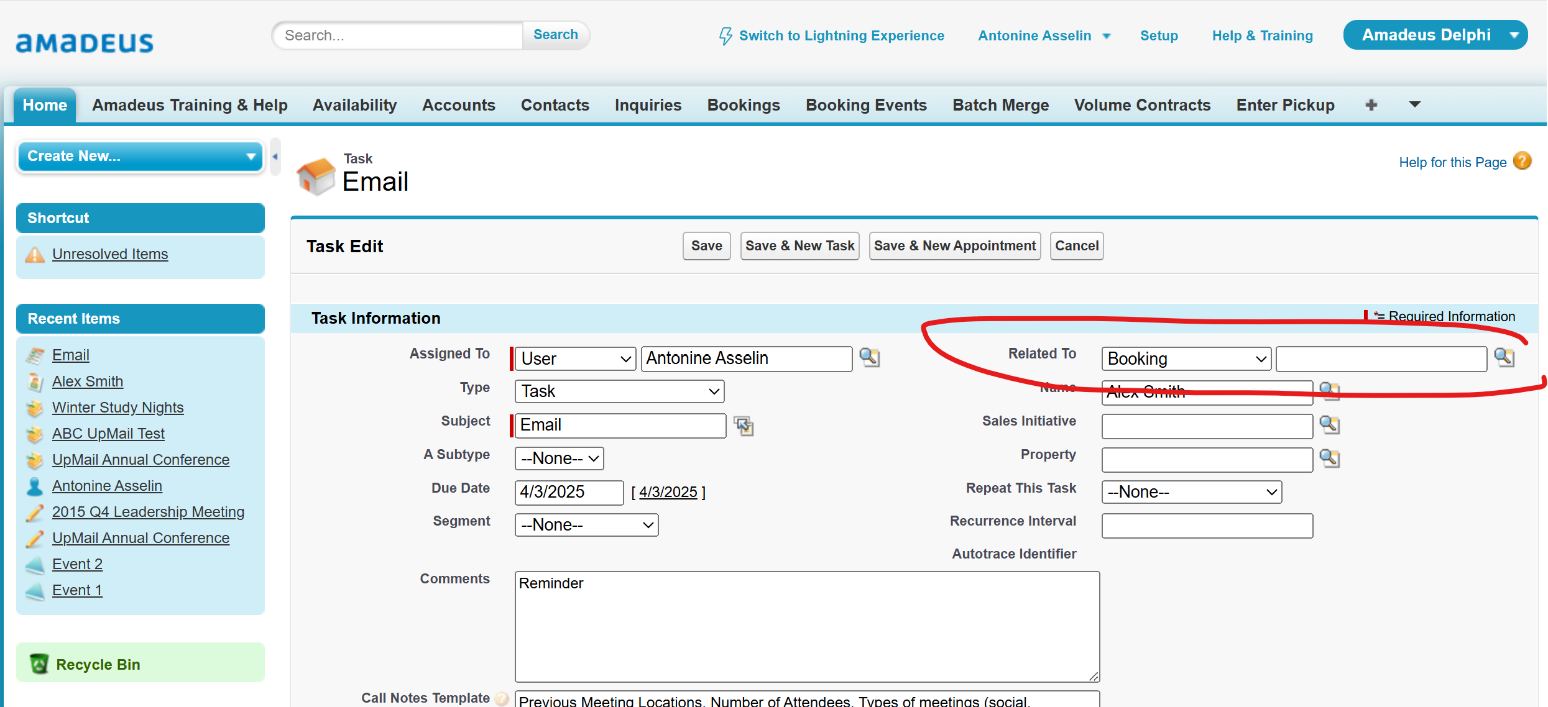The image size is (1548, 707).
Task: Click the Call Notes Template help icon
Action: [502, 698]
